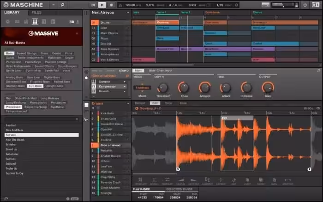Select the Sub Bass subtype tag
323x202 pixels.
coord(35,86)
